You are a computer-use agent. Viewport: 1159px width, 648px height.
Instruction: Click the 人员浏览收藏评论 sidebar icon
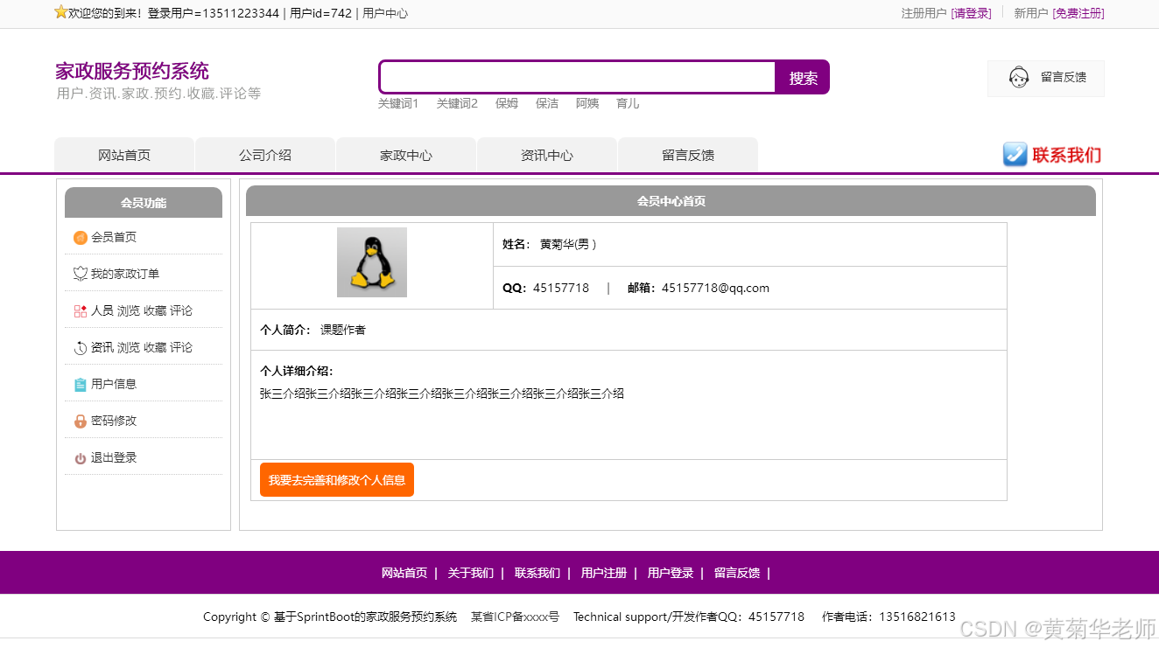(x=79, y=310)
